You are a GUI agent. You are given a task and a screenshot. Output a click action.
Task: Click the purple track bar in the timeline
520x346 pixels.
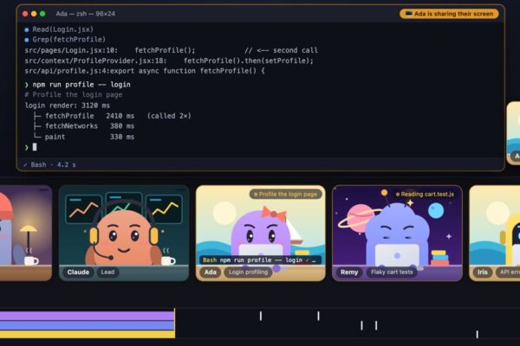[x=88, y=317]
